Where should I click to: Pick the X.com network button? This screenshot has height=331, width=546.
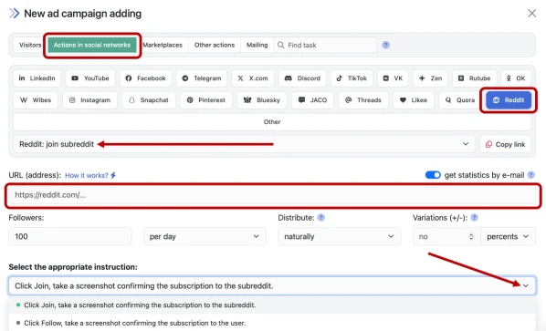coord(253,78)
